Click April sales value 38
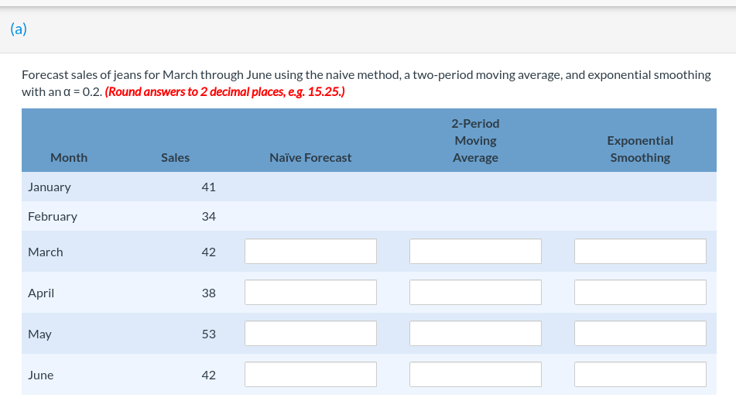The image size is (736, 408). (208, 293)
